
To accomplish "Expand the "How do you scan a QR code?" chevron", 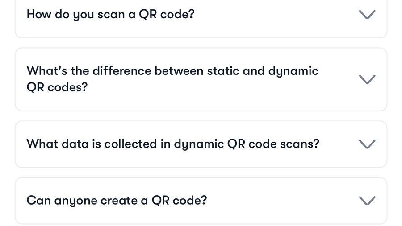I will click(367, 14).
